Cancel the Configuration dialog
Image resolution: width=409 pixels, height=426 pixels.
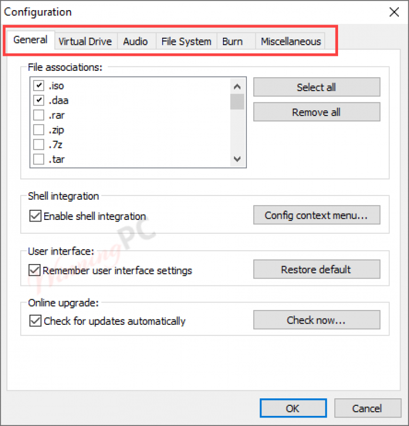tap(367, 408)
